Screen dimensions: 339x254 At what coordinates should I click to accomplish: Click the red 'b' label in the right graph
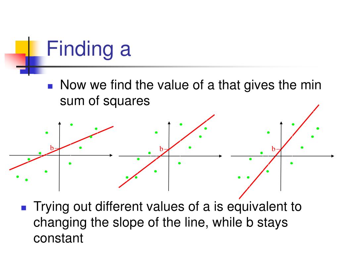click(273, 149)
